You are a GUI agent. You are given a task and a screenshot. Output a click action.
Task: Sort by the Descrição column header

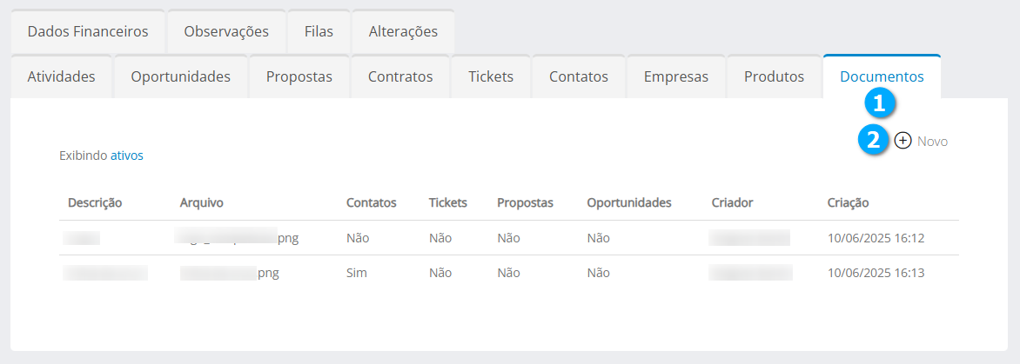95,202
